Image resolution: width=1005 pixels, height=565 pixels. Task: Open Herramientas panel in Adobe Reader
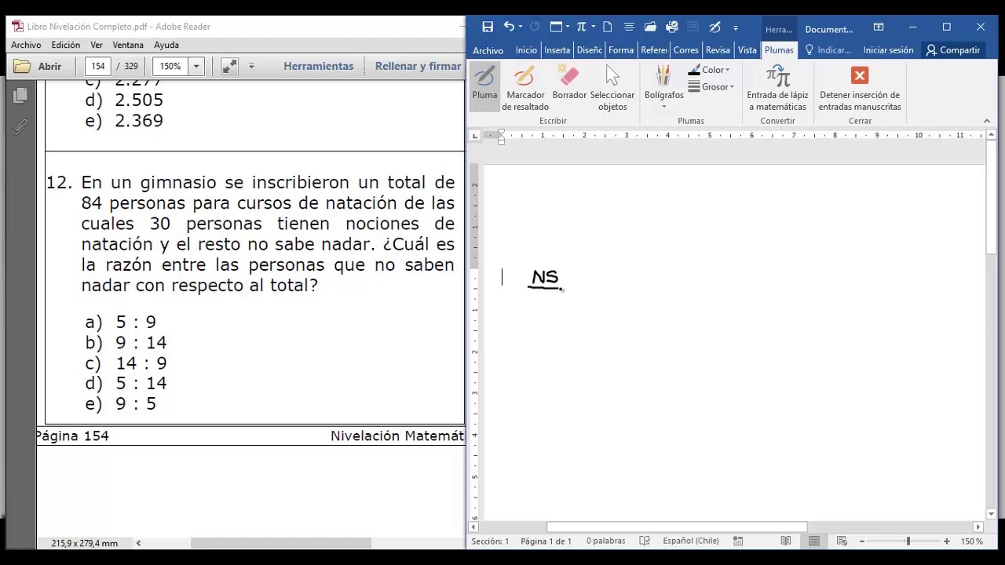(x=319, y=66)
